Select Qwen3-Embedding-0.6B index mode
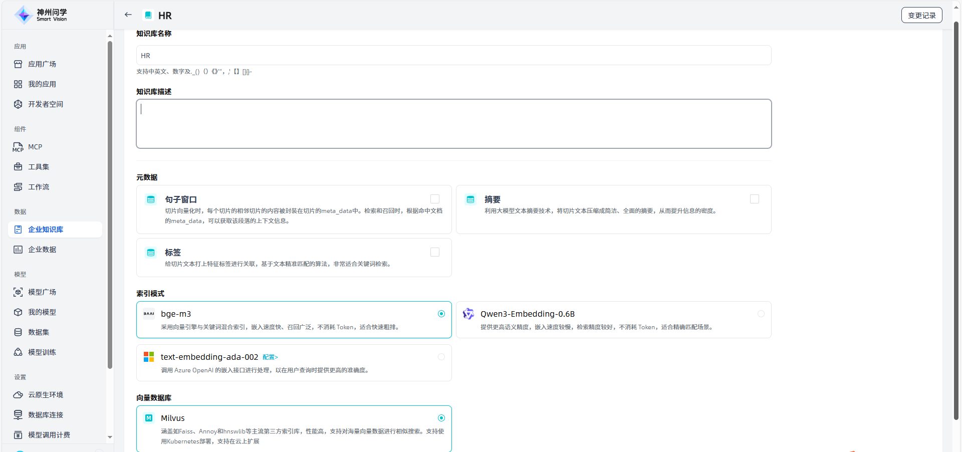Image resolution: width=962 pixels, height=452 pixels. point(761,314)
